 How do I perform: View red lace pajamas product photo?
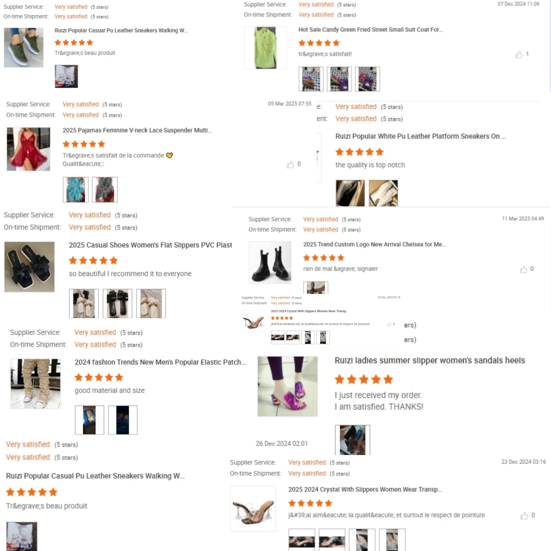point(28,149)
